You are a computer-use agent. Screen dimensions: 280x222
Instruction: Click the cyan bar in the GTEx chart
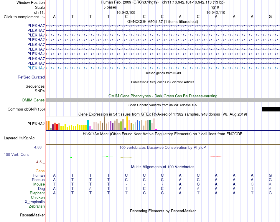88,125
